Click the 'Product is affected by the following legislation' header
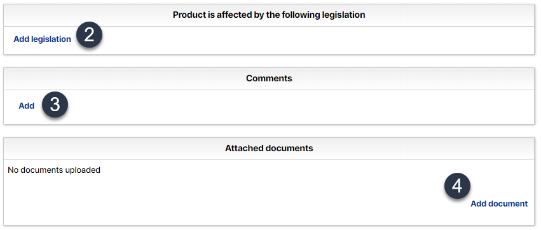Screen dimensions: 541x230 269,15
